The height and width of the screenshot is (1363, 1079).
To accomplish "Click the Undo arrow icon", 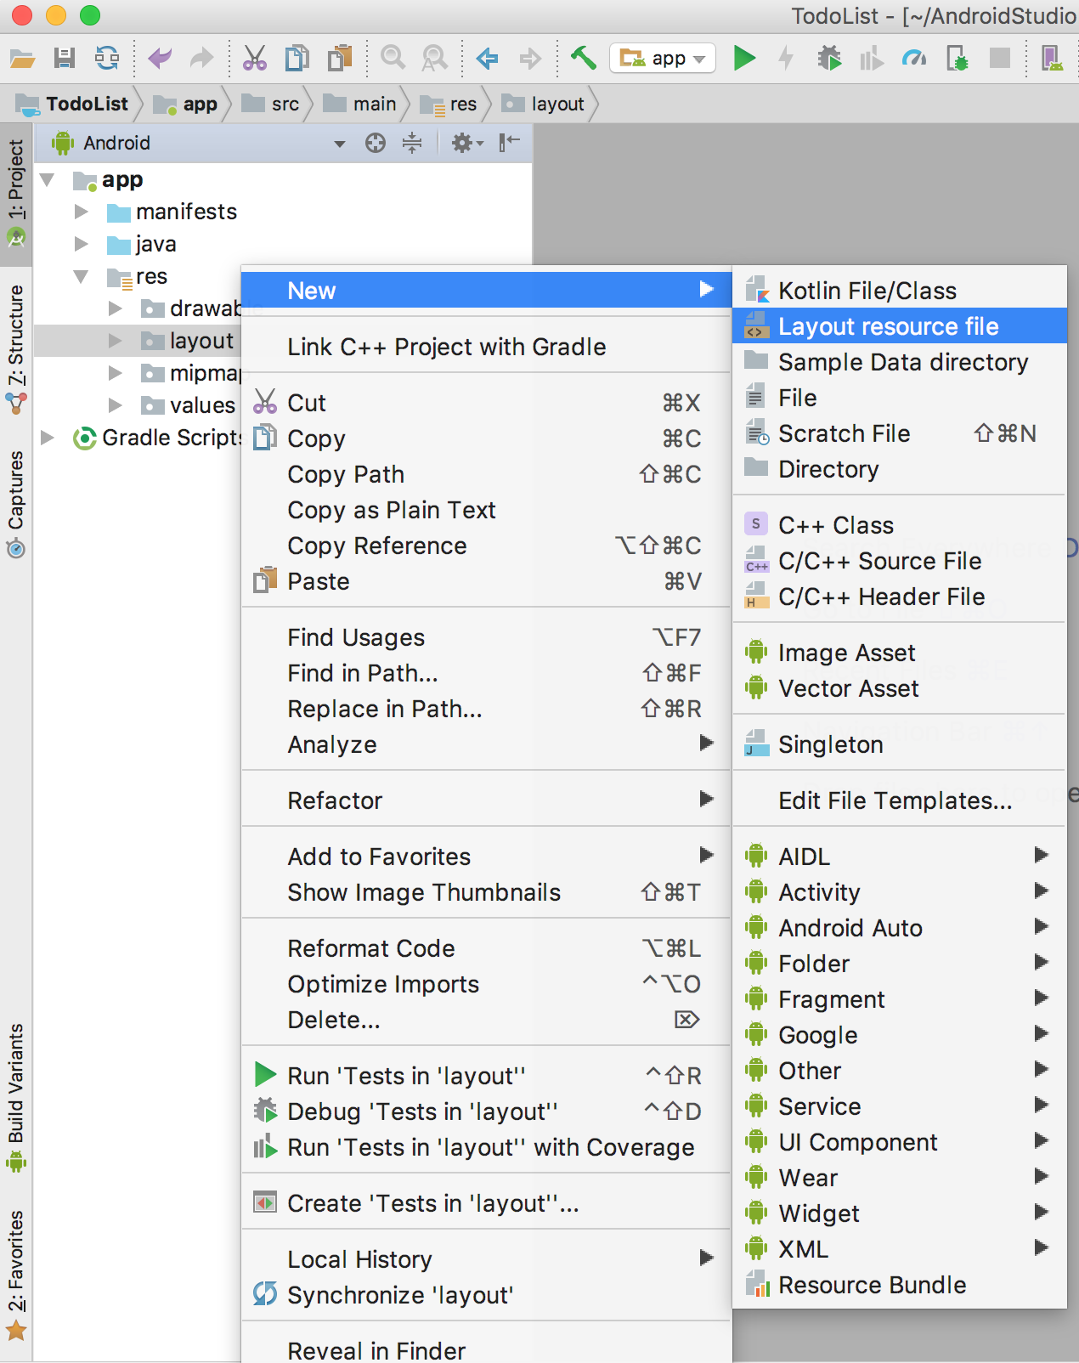I will click(159, 58).
